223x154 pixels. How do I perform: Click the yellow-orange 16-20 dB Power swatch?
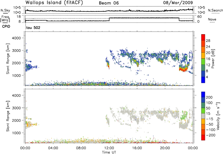[203, 56]
